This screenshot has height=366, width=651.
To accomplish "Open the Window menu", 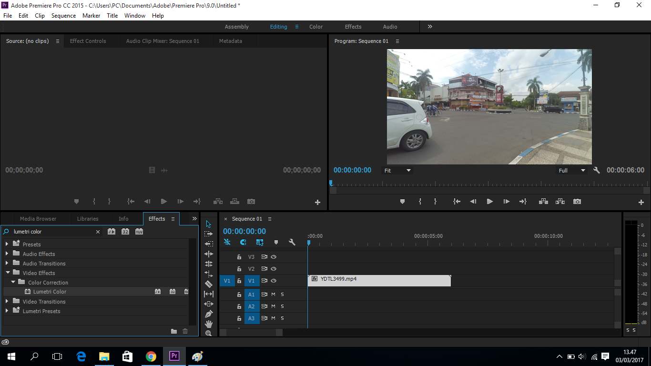I will click(134, 15).
